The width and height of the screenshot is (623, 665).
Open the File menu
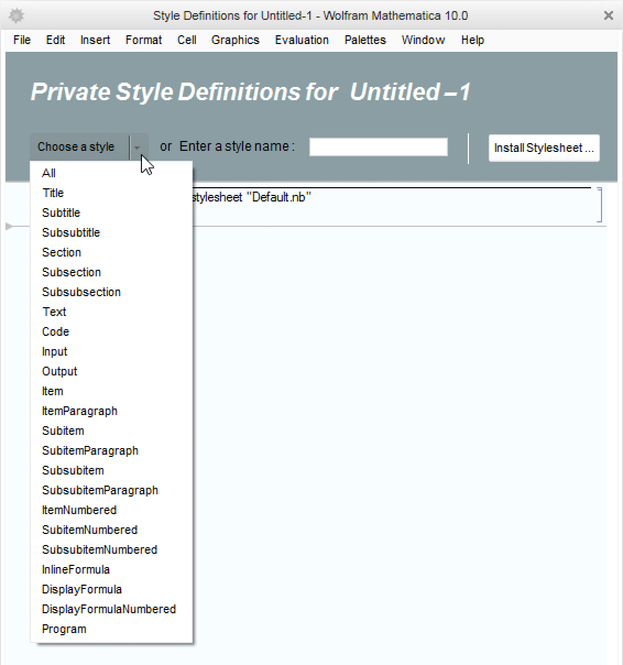(21, 40)
